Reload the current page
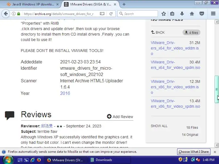Viewport: 219px width, 164px height. [111, 14]
